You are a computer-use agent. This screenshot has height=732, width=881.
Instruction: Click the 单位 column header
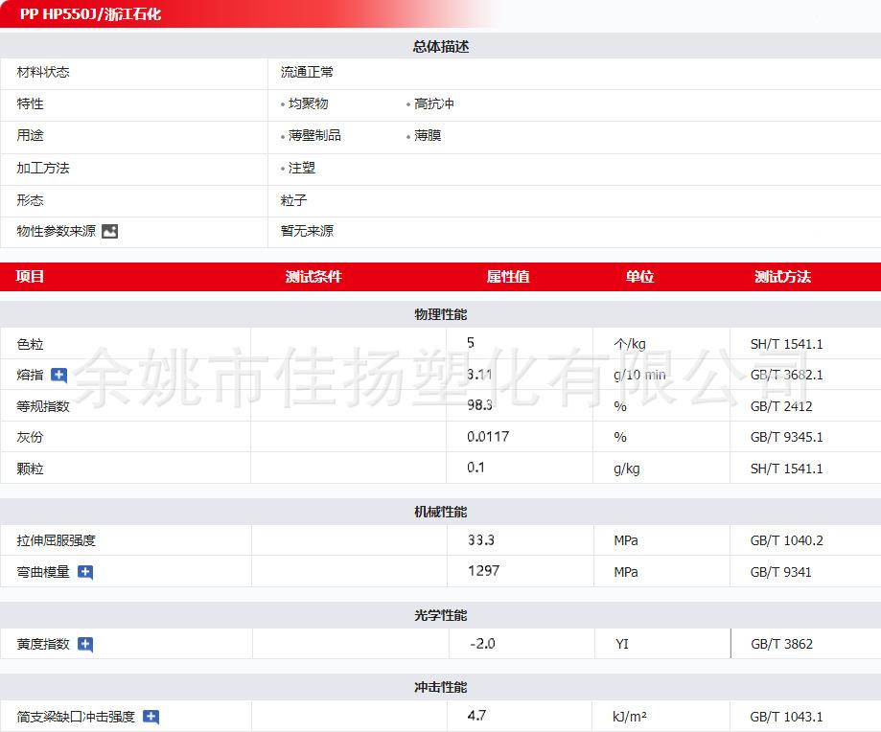[639, 277]
